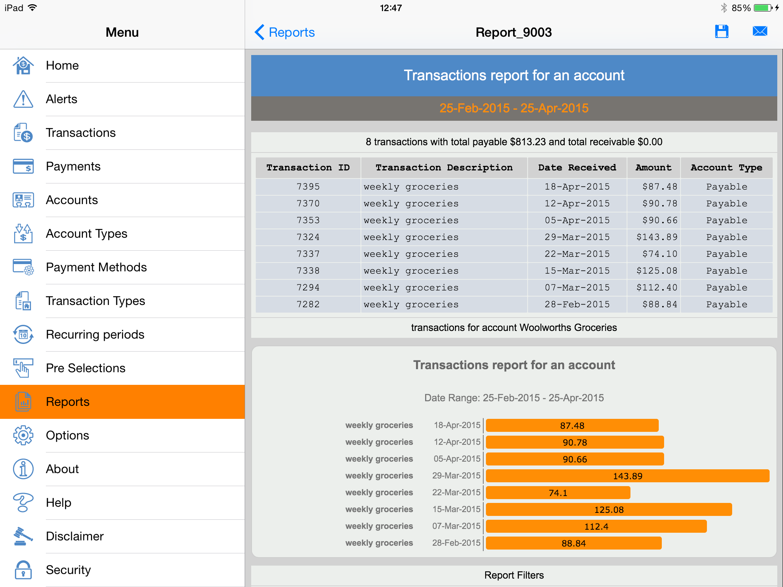Select the Pre Selections menu entry
783x587 pixels.
point(86,368)
